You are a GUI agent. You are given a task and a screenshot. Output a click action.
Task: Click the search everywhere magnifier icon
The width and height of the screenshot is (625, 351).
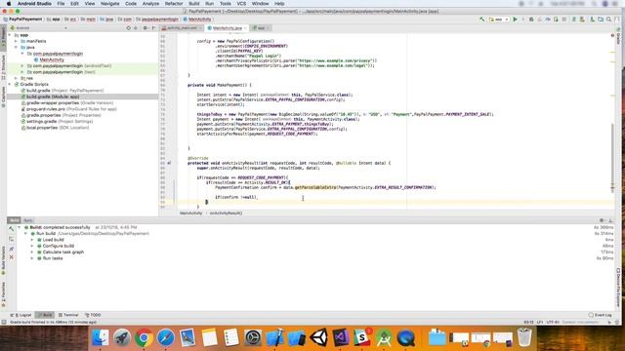coord(608,19)
